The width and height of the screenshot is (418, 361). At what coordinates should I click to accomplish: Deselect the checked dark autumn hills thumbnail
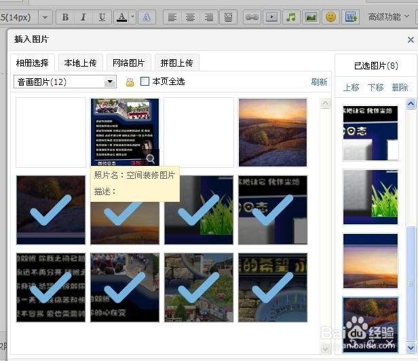(51, 210)
